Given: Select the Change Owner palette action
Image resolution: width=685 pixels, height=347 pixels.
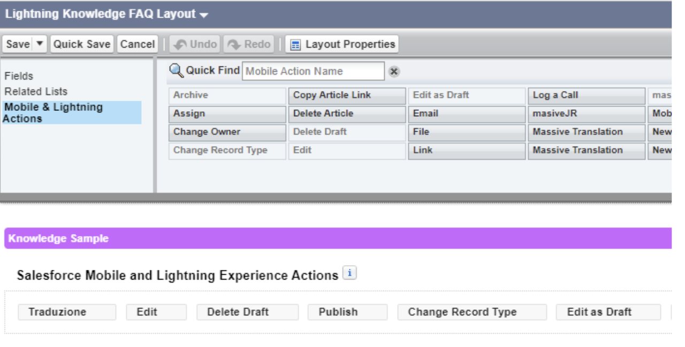Looking at the screenshot, I should [227, 132].
